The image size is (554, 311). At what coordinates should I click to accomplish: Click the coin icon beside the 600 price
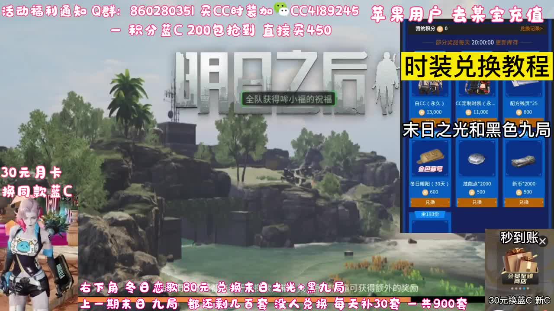point(425,192)
